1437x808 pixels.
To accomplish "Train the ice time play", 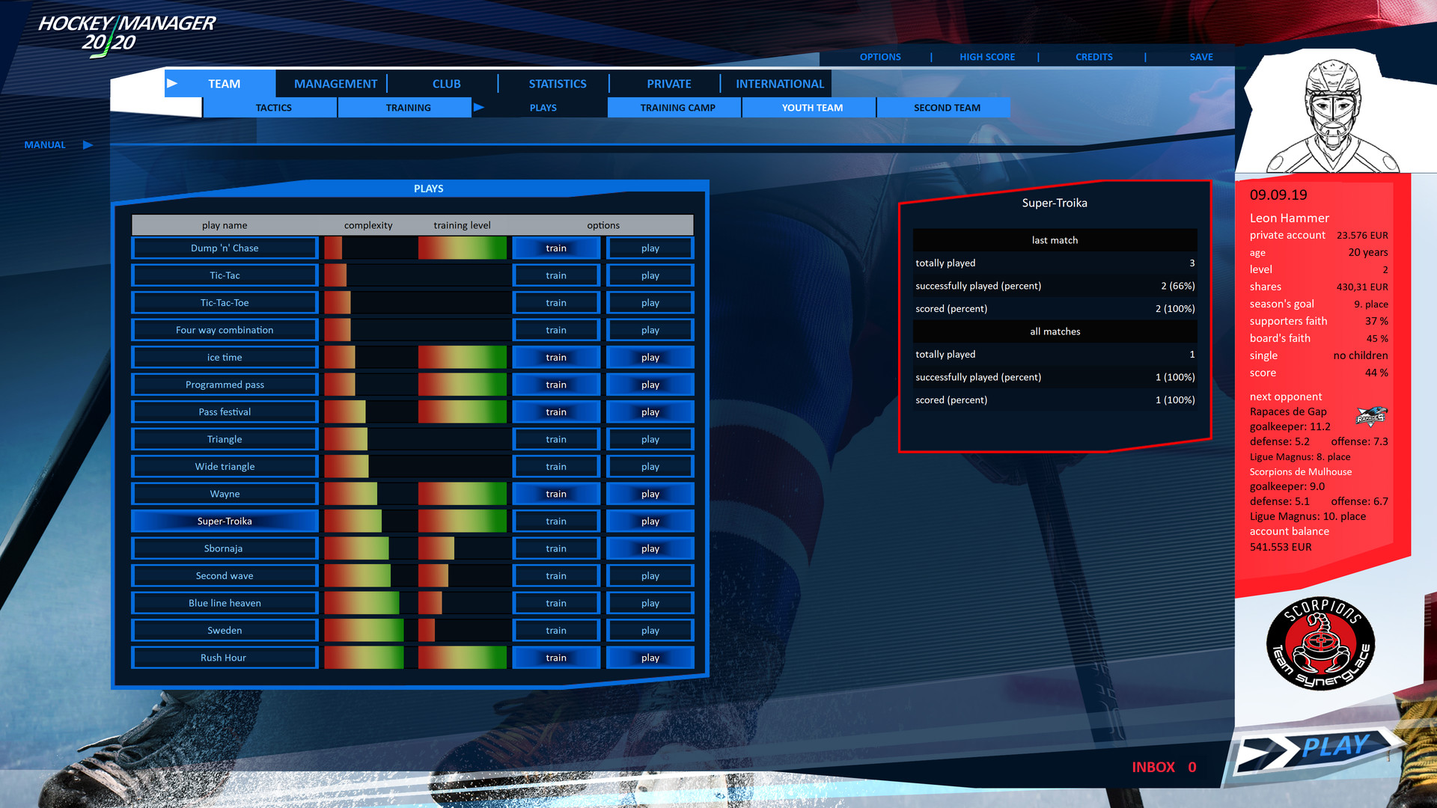I will [x=555, y=358].
